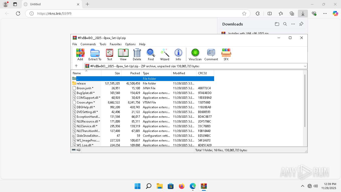Expand the archive path dropdown
Image resolution: width=341 pixels, height=192 pixels.
tap(305, 66)
